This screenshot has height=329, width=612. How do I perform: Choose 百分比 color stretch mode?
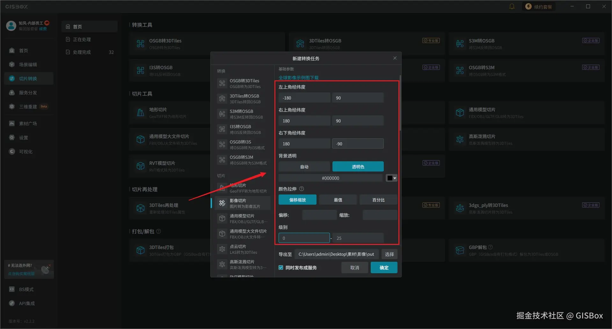[378, 200]
